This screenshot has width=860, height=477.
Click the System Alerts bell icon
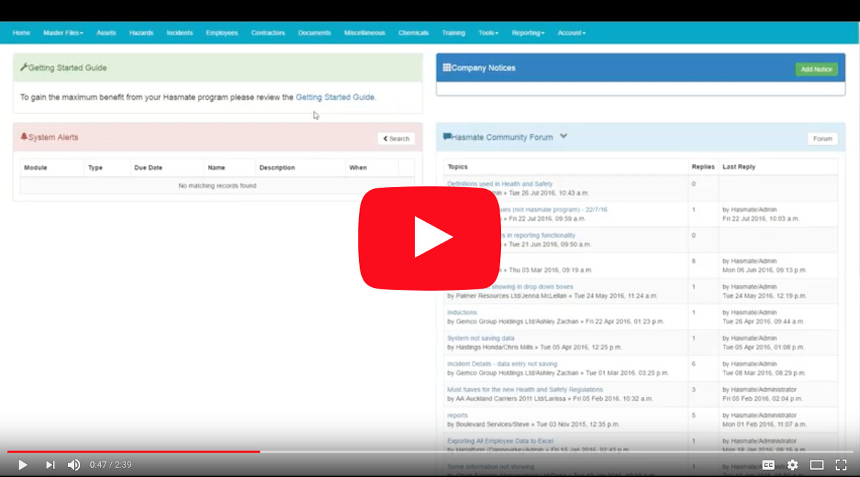[24, 136]
